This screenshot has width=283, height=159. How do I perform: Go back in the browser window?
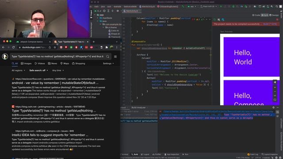pyautogui.click(x=3, y=47)
